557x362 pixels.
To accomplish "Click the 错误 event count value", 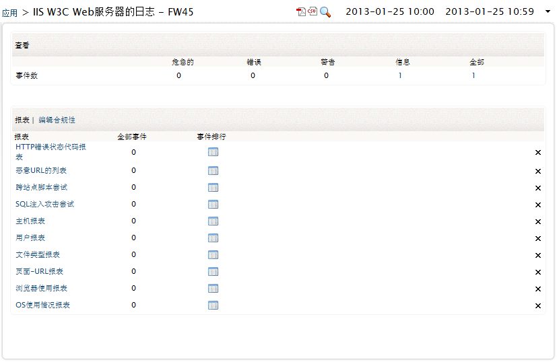I will [253, 75].
